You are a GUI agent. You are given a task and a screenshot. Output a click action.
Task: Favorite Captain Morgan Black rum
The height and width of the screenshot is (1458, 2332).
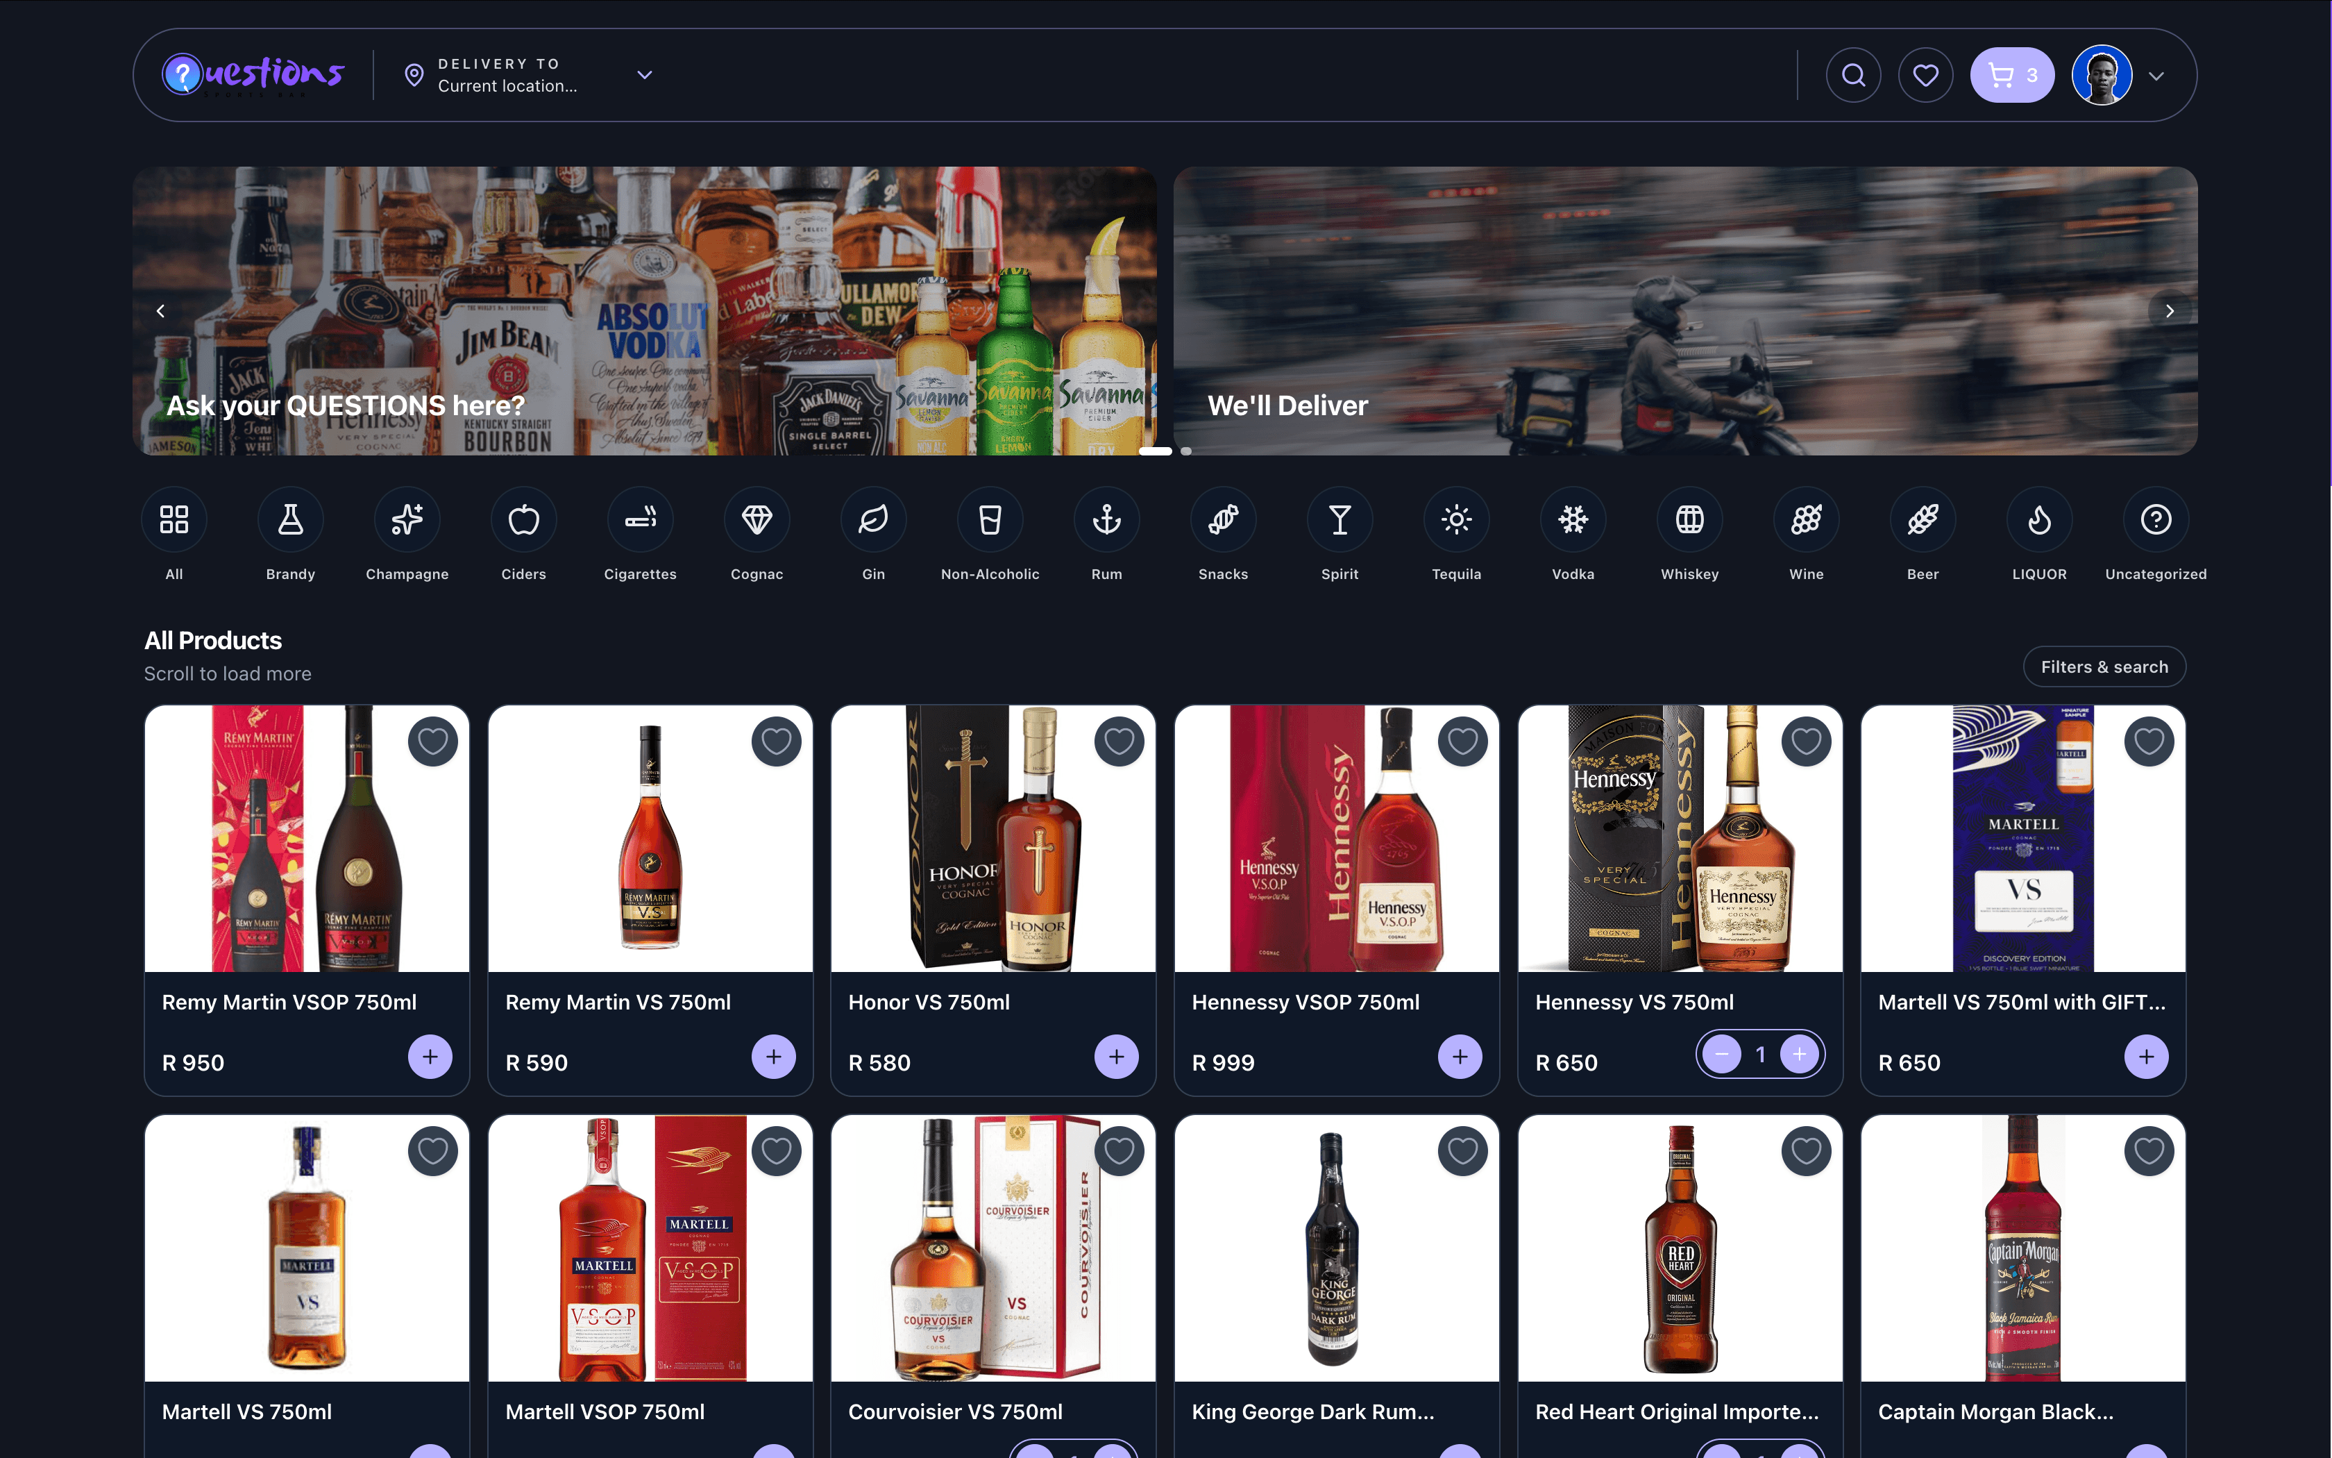pyautogui.click(x=2149, y=1151)
